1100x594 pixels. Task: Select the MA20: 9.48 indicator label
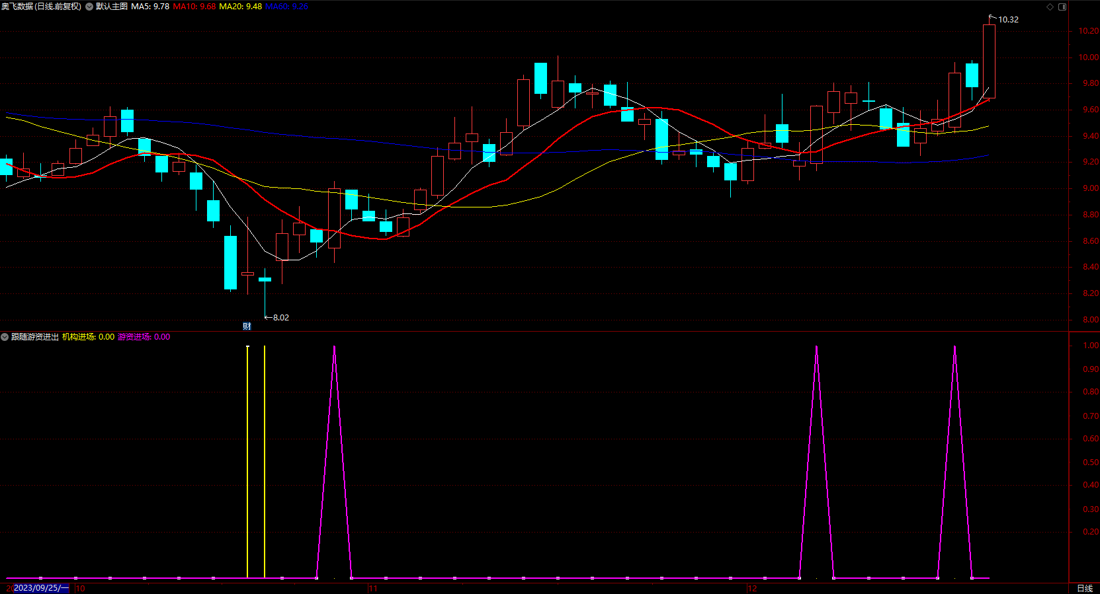241,7
